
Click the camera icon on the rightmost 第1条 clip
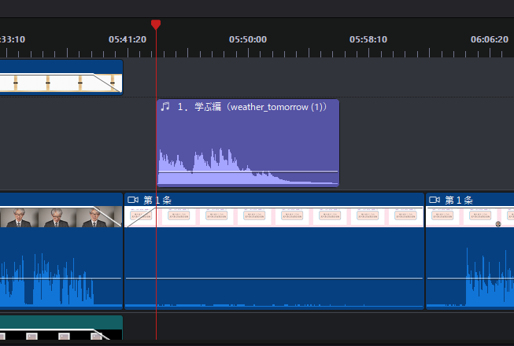(434, 201)
